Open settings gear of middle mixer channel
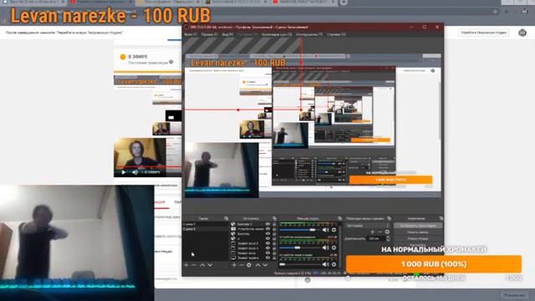 coord(334,247)
